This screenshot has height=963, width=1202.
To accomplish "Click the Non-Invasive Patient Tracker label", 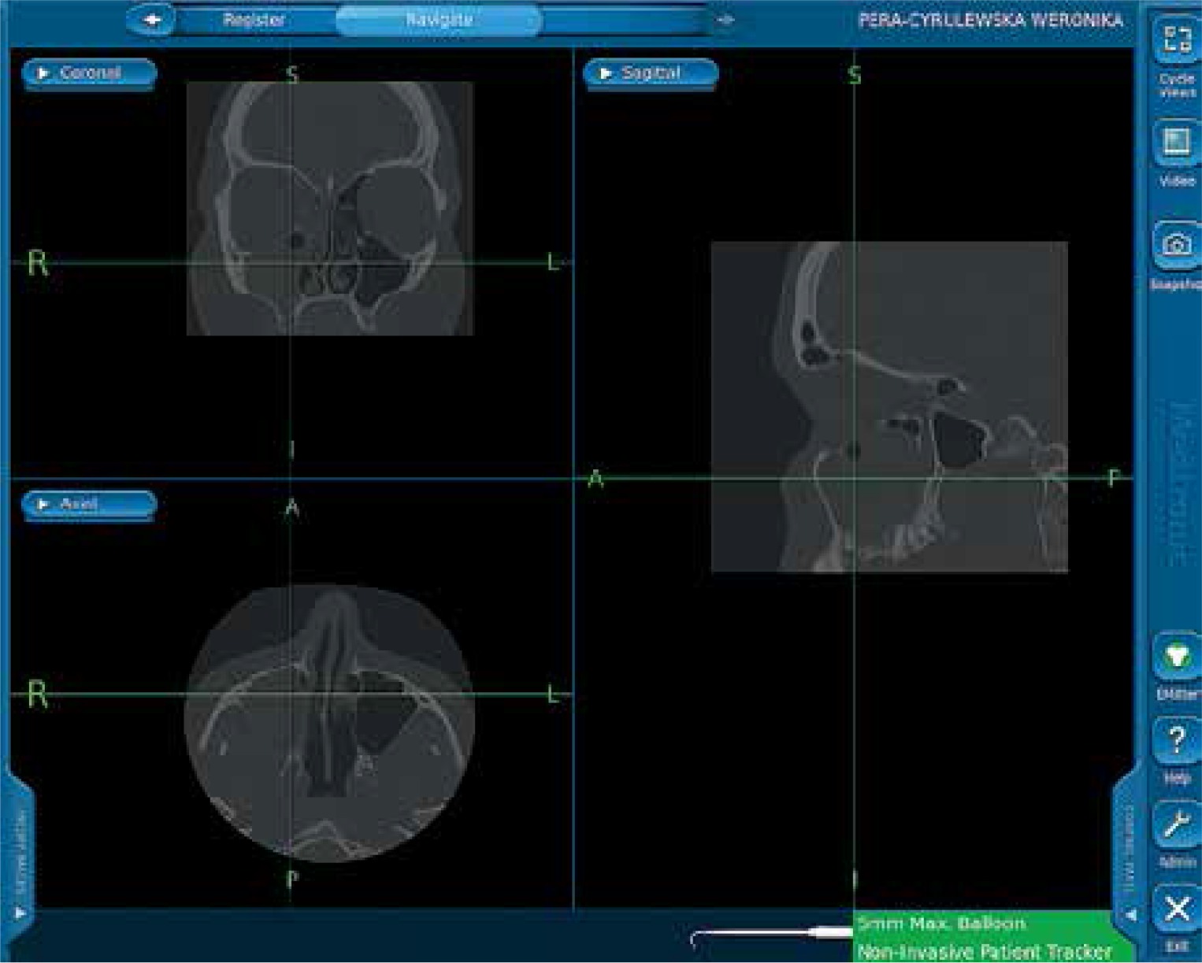I will pyautogui.click(x=984, y=951).
